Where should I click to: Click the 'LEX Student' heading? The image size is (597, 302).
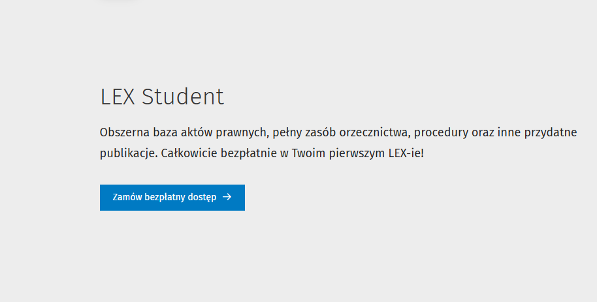click(162, 97)
